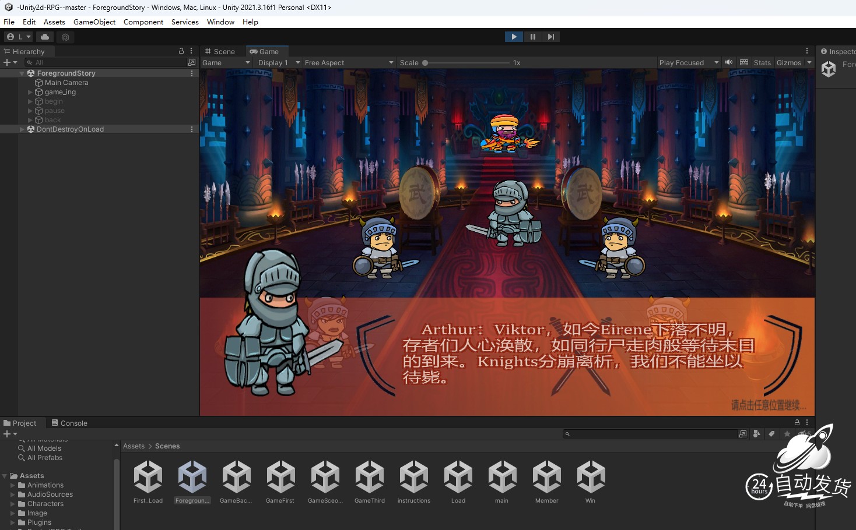The height and width of the screenshot is (530, 856).
Task: Toggle Gizmos in Game view
Action: pos(788,63)
